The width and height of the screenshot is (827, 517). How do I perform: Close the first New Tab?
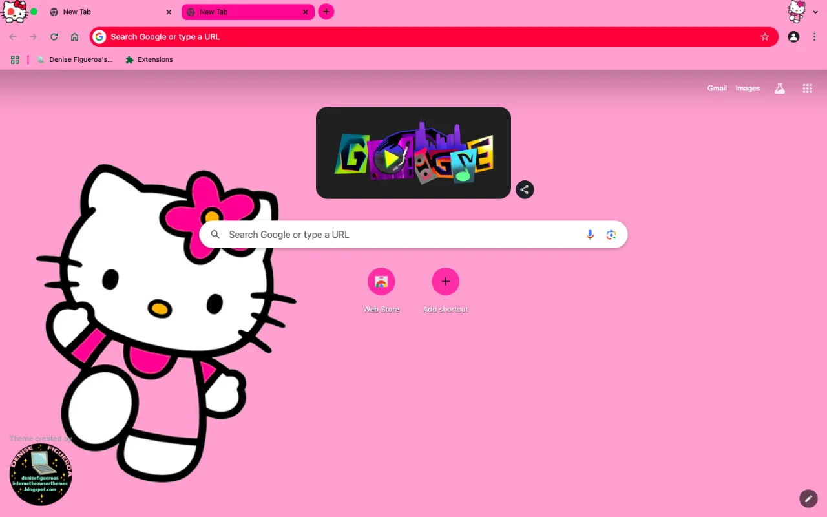[x=169, y=12]
